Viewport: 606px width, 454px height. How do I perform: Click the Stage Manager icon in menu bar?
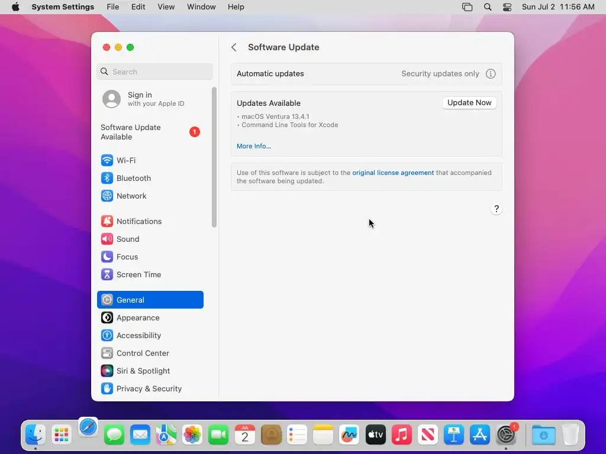468,7
